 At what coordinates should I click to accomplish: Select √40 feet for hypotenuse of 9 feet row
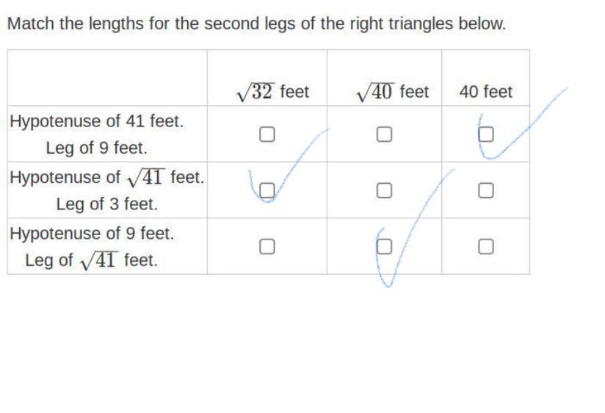point(384,246)
